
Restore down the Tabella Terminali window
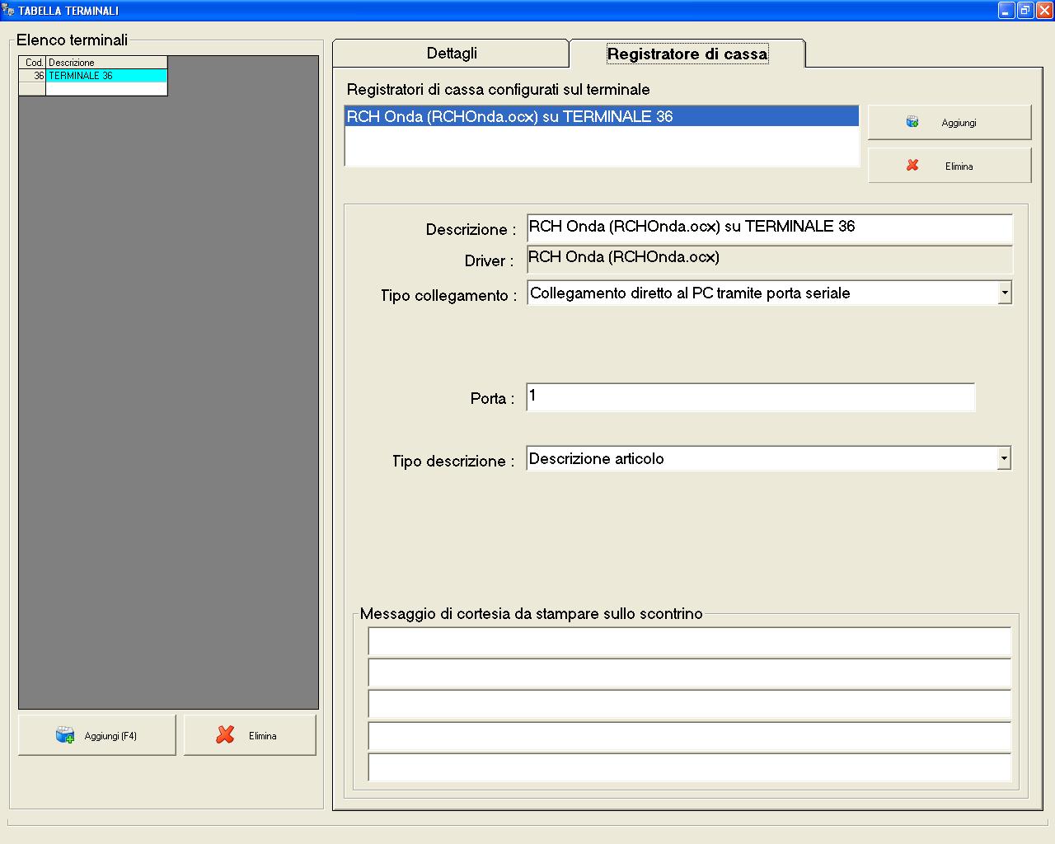pyautogui.click(x=1025, y=10)
